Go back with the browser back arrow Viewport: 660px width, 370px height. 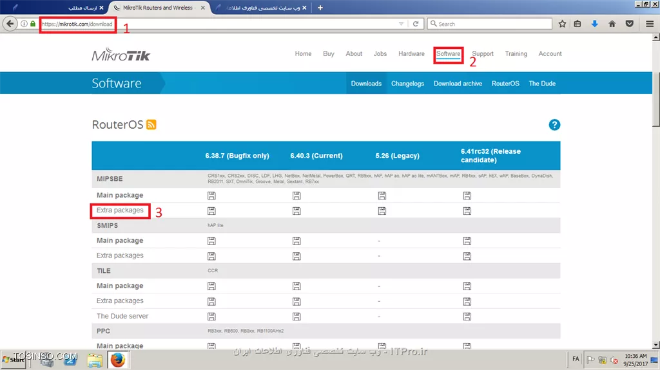(10, 24)
